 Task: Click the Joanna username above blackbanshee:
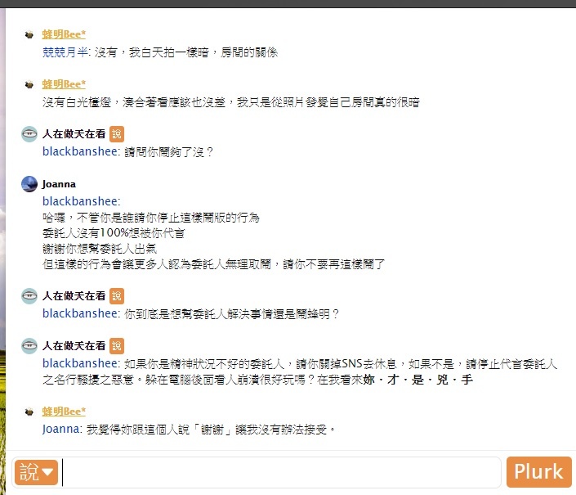coord(59,184)
